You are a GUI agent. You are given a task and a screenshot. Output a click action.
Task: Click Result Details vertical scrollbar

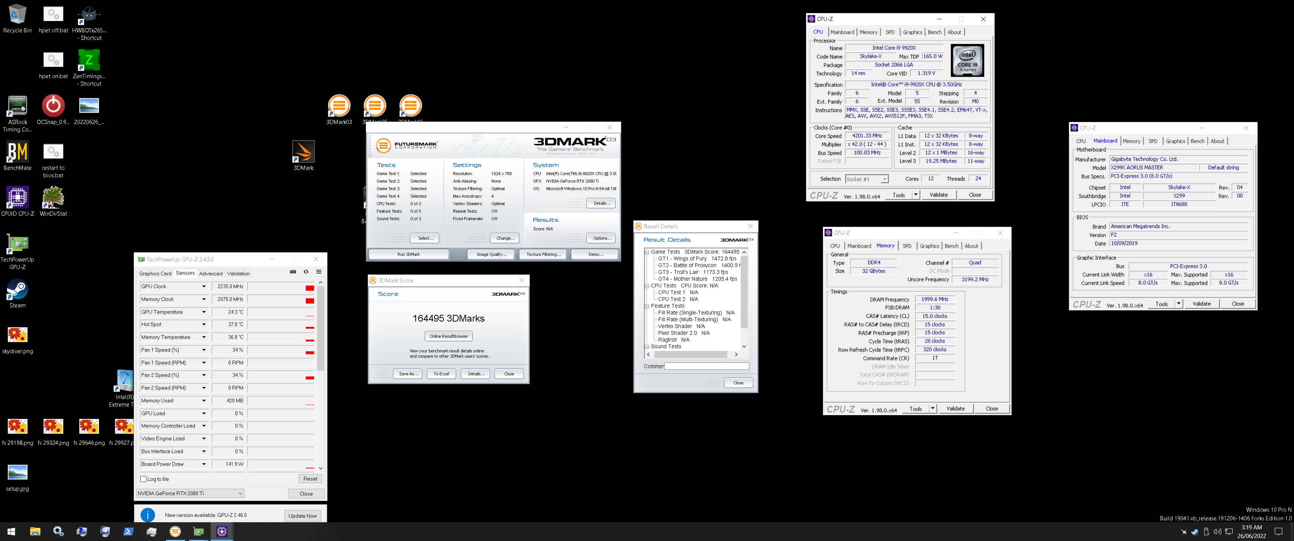[x=744, y=299]
